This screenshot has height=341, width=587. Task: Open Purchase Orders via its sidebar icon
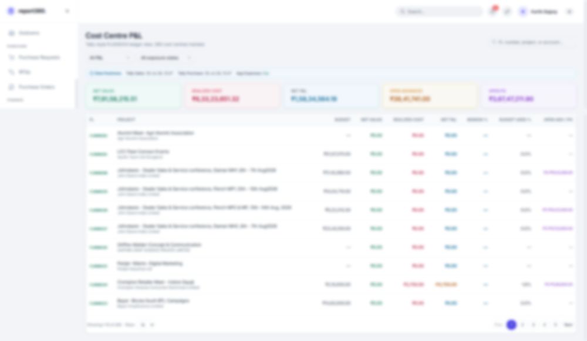(12, 87)
